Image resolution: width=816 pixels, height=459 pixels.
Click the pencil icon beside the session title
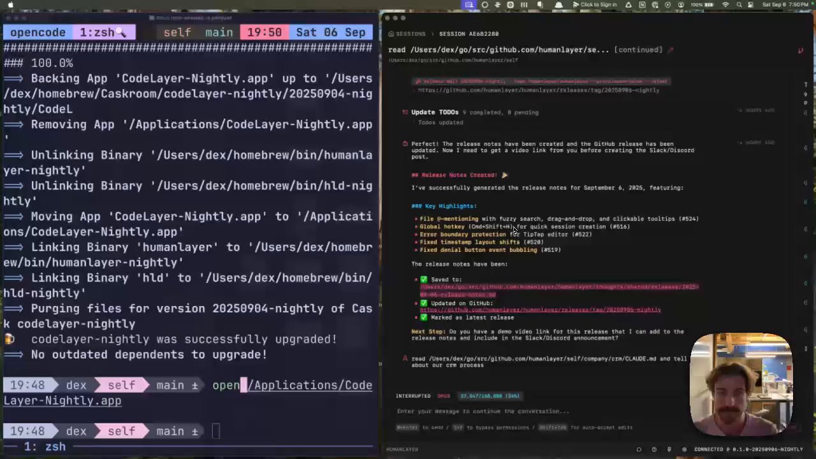[670, 50]
